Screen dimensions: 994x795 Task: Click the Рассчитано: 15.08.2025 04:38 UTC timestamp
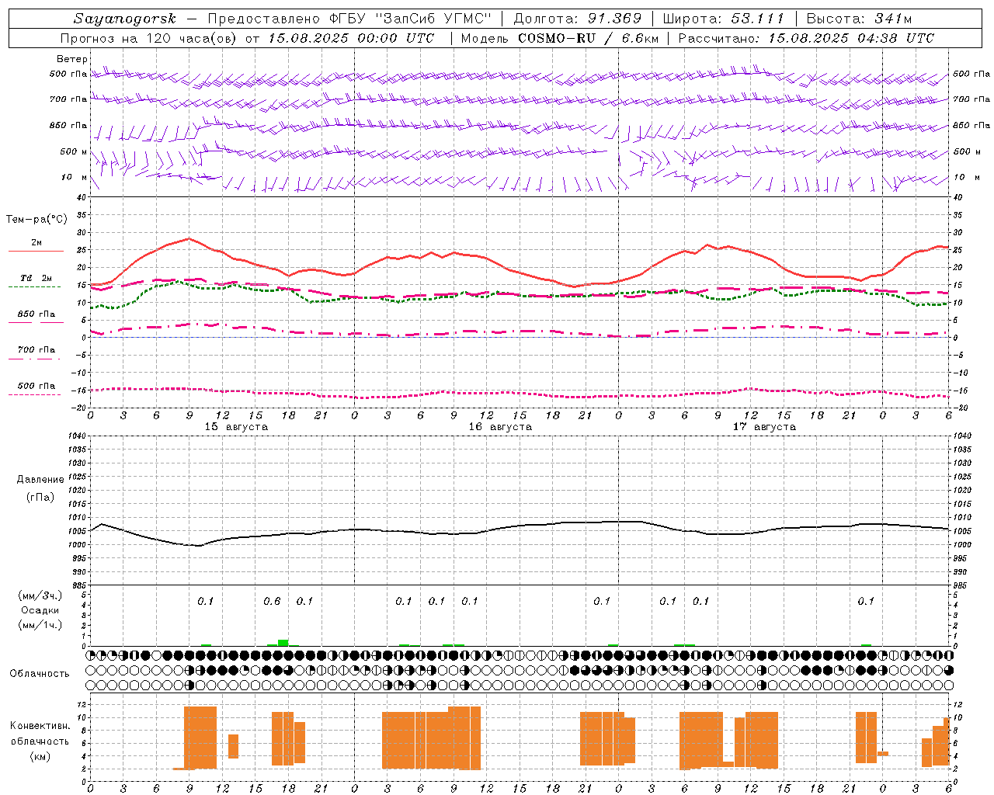tap(806, 38)
